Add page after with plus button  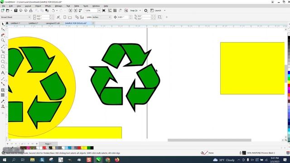click(37, 144)
